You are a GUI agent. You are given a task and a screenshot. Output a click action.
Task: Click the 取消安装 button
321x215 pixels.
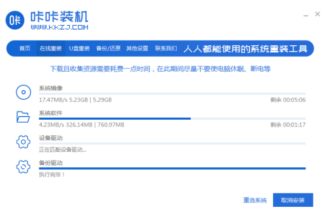click(293, 200)
